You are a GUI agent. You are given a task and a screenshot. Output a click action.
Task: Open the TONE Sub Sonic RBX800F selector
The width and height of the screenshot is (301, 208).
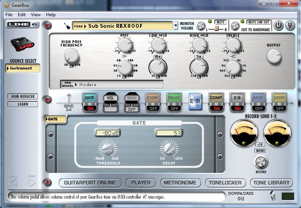point(122,26)
